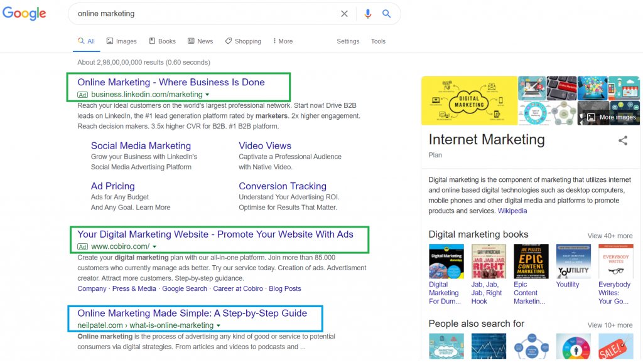
Task: Open 'Online Marketing - Where Business Is Done' ad
Action: (171, 82)
